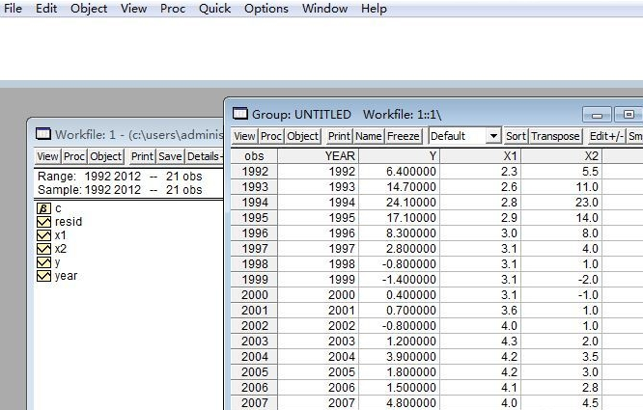643x410 pixels.
Task: Click the Sample line in Workfile
Action: [120, 190]
